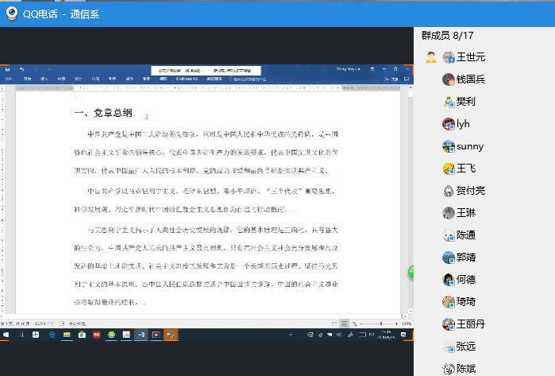Screen dimensions: 555x376
Task: Click the host speaker icon beside 王世元
Action: (x=431, y=57)
